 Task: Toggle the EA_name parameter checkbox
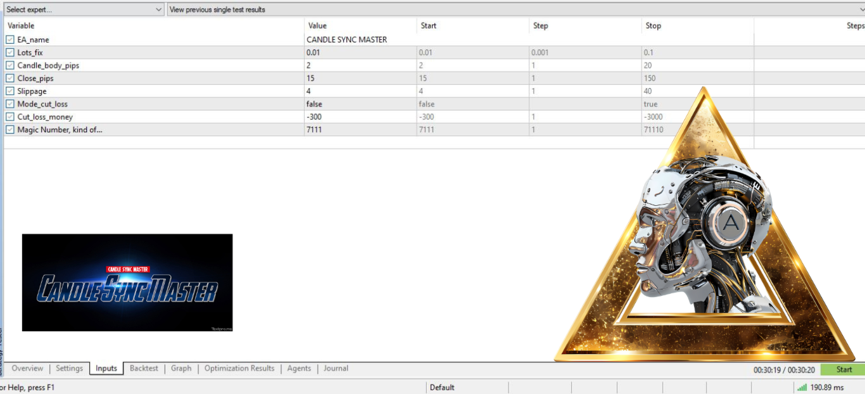10,40
